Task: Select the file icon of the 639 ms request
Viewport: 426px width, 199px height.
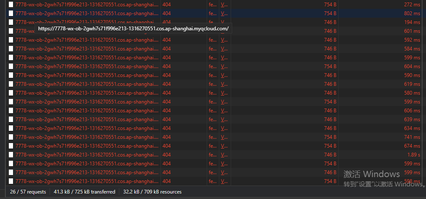Action: [11, 119]
